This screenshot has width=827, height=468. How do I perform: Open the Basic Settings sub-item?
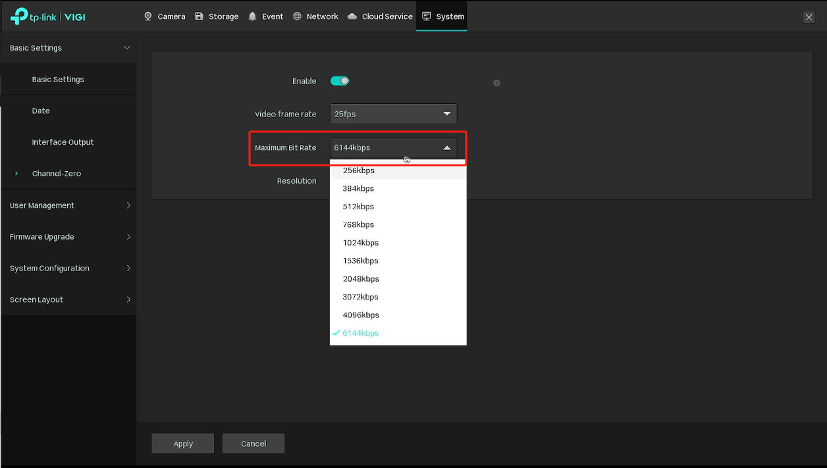click(68, 79)
